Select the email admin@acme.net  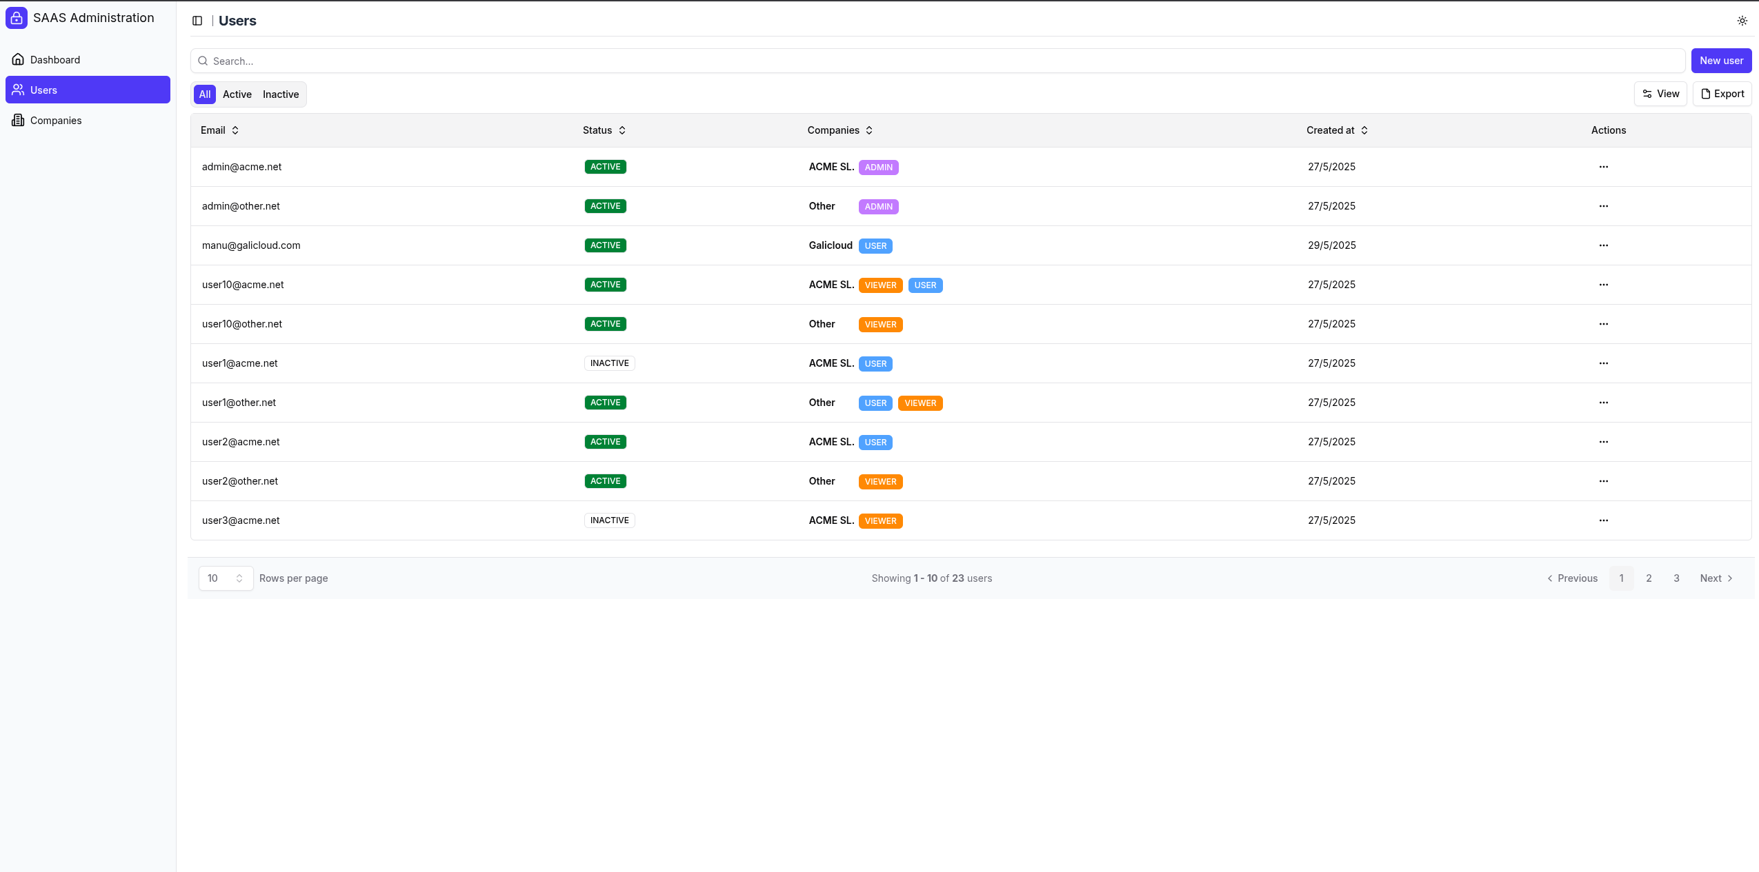[x=241, y=167]
